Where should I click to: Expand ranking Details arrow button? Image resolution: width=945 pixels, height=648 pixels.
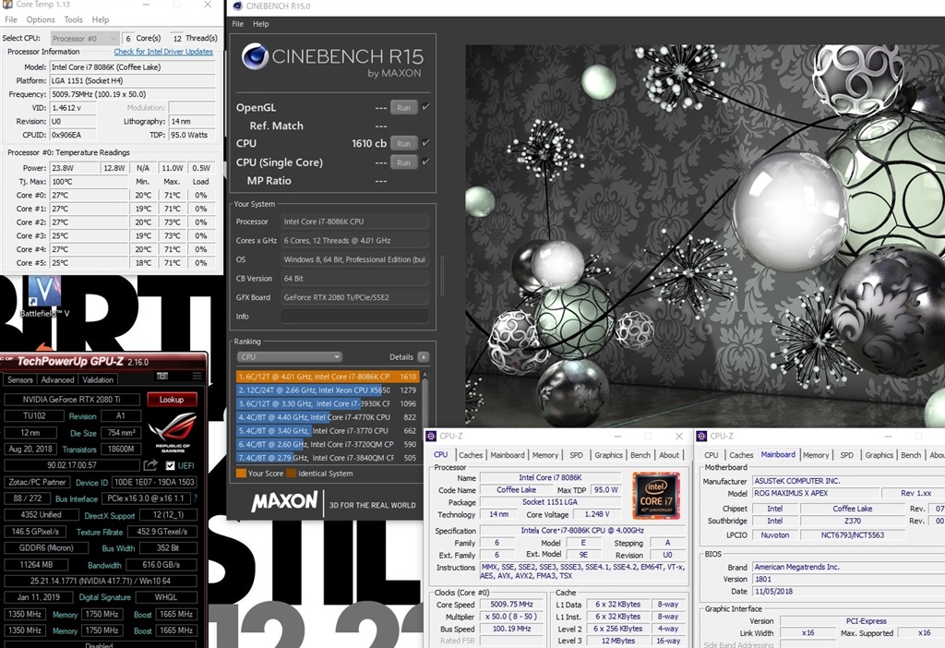click(424, 356)
